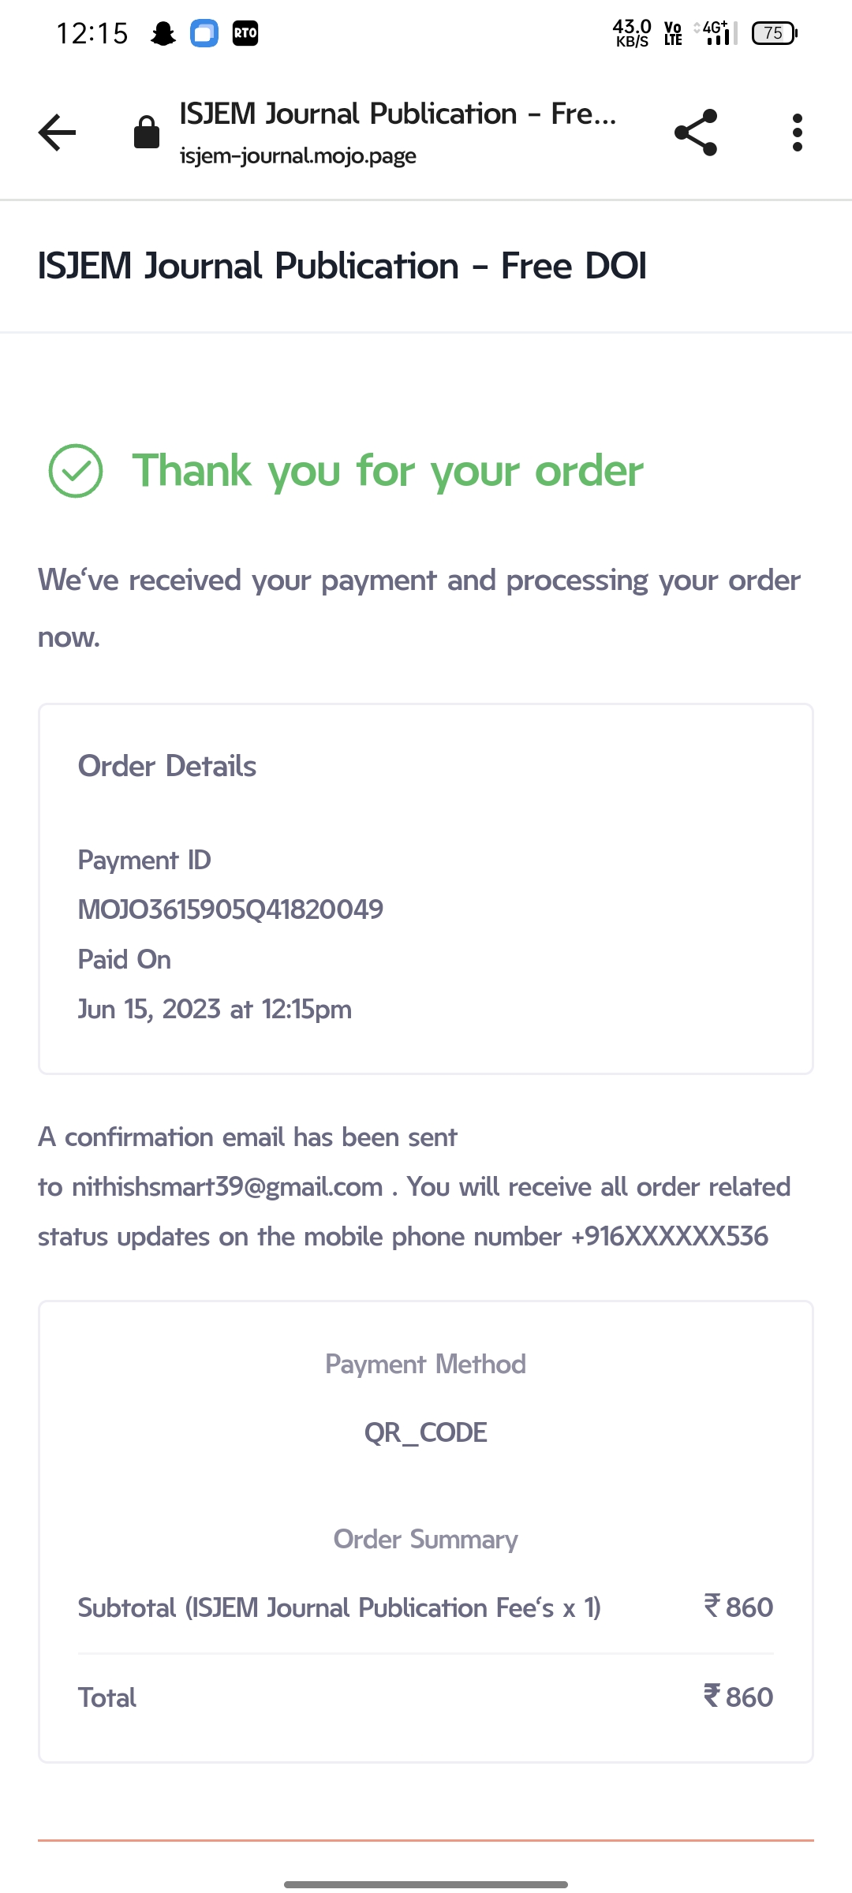Tap the RTO notification icon

click(245, 33)
